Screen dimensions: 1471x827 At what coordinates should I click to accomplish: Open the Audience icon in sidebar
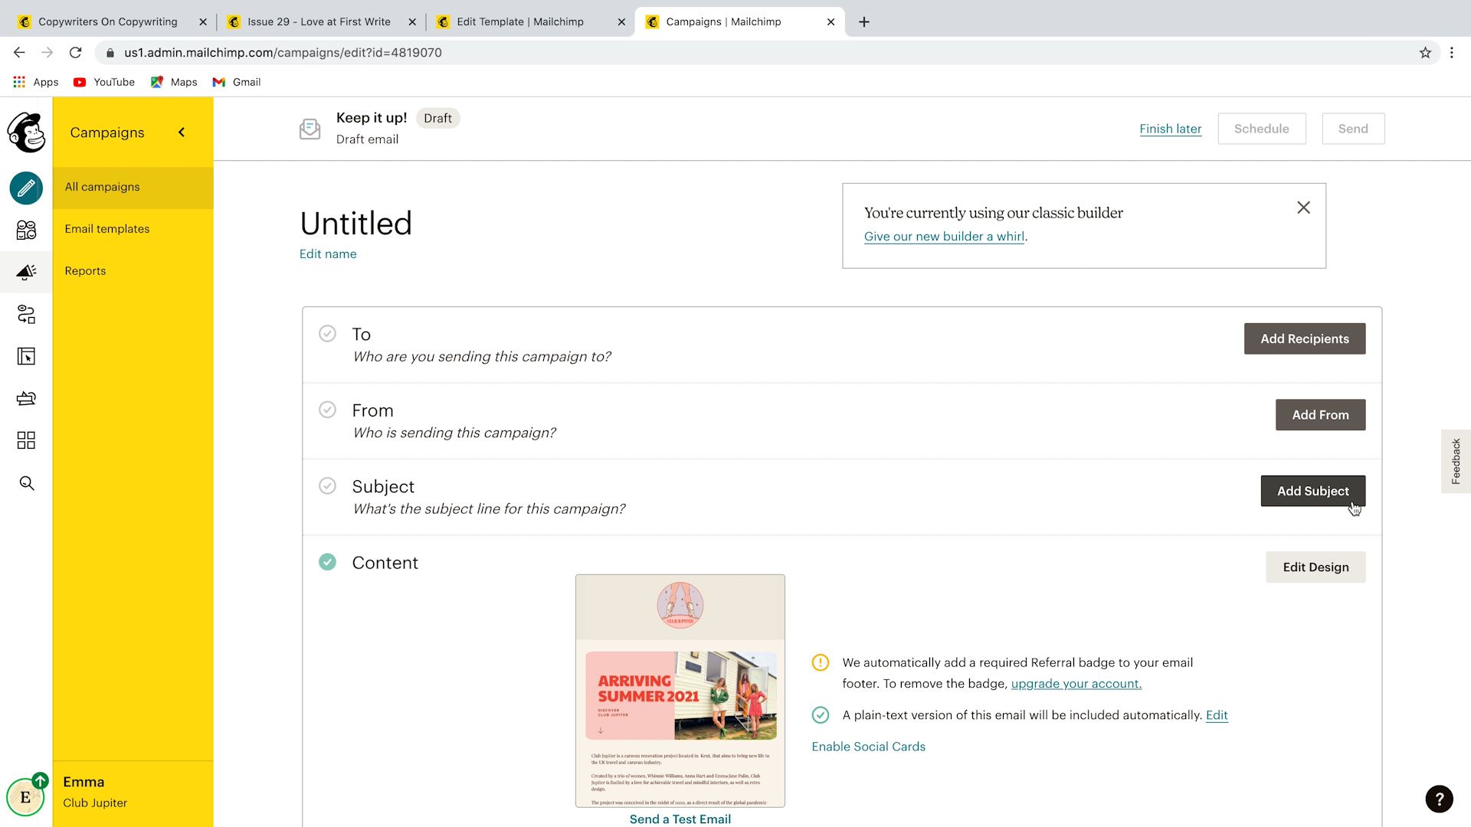tap(26, 230)
